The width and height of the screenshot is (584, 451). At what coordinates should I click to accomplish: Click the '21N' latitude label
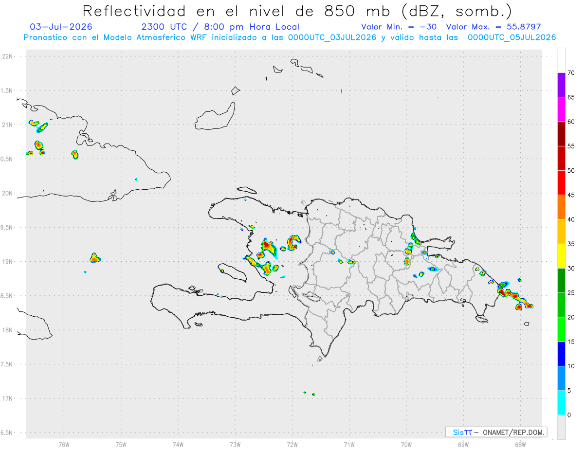pyautogui.click(x=8, y=125)
